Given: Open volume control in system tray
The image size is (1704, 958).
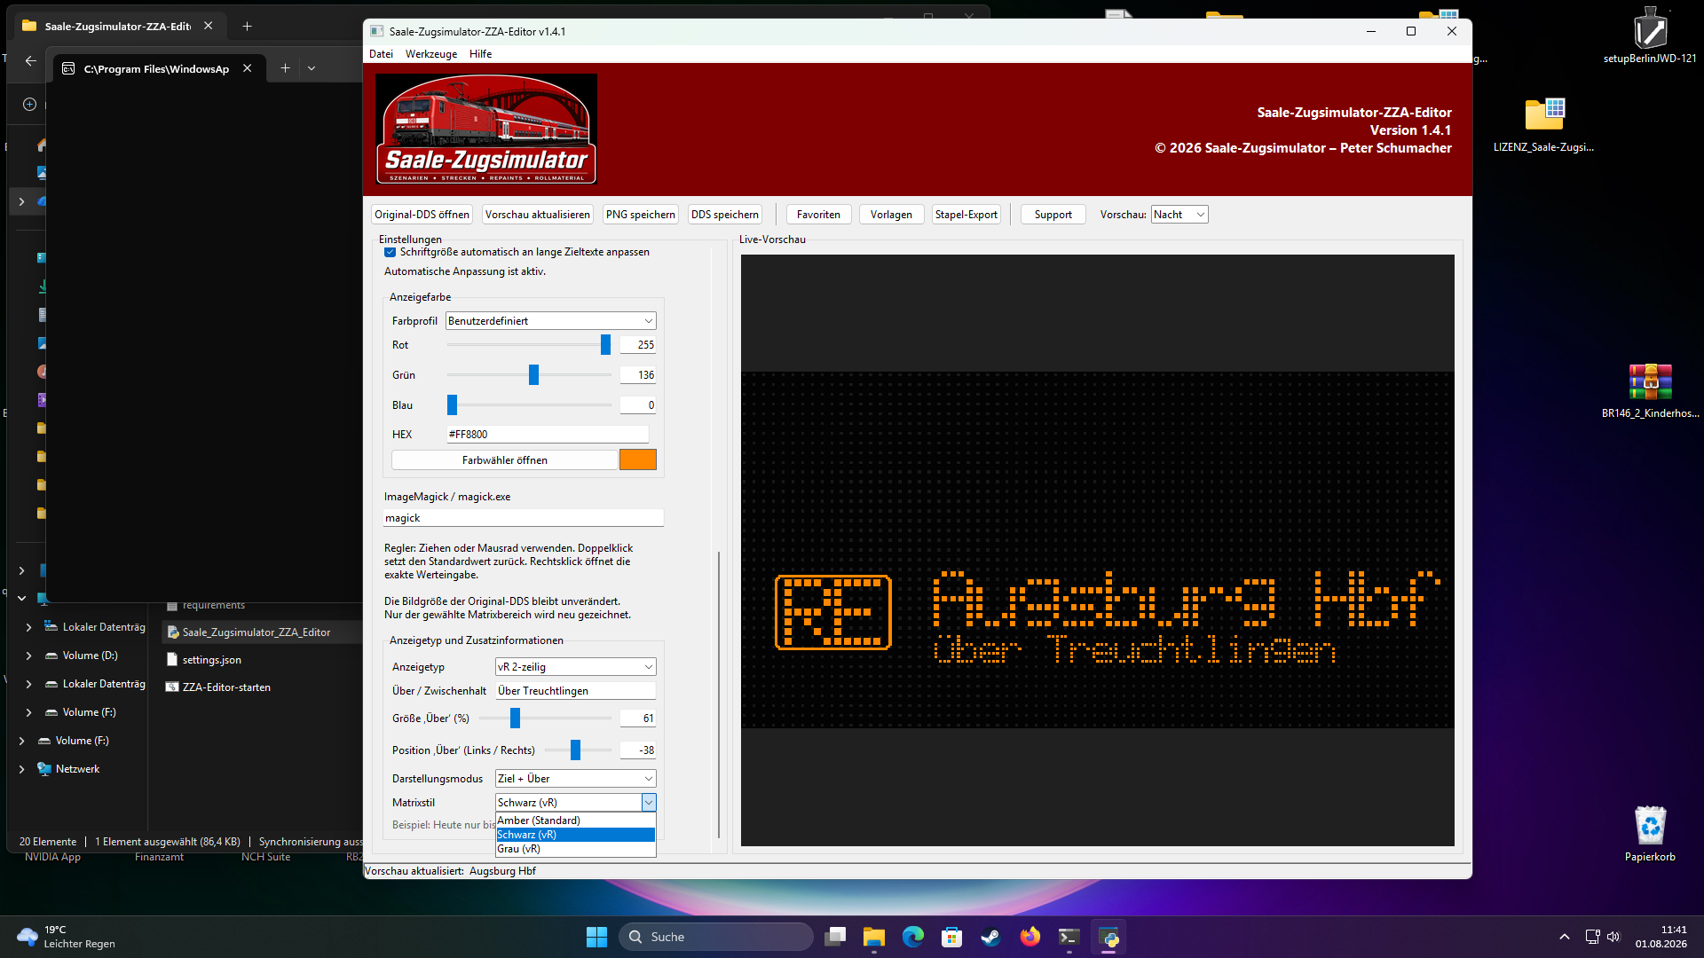Looking at the screenshot, I should (1613, 937).
